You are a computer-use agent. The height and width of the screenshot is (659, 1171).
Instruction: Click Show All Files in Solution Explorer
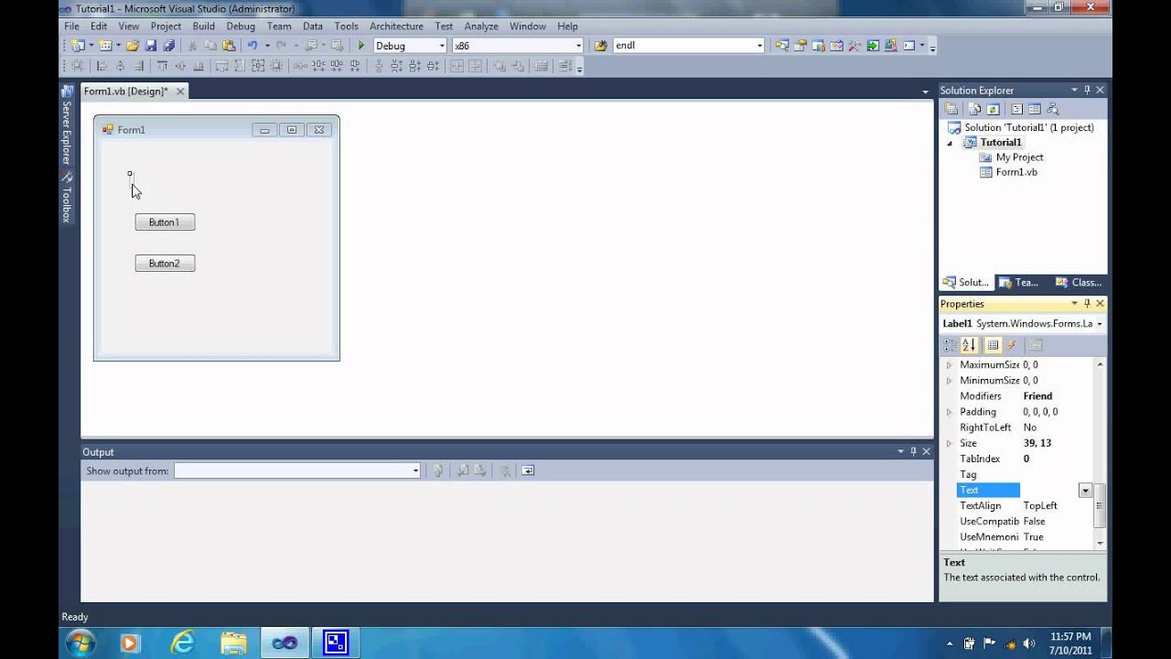[x=973, y=109]
